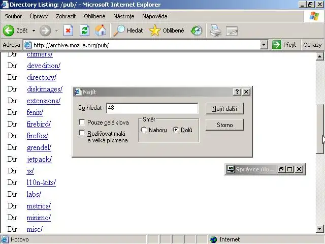Open the extensions/ directory link

pyautogui.click(x=44, y=101)
